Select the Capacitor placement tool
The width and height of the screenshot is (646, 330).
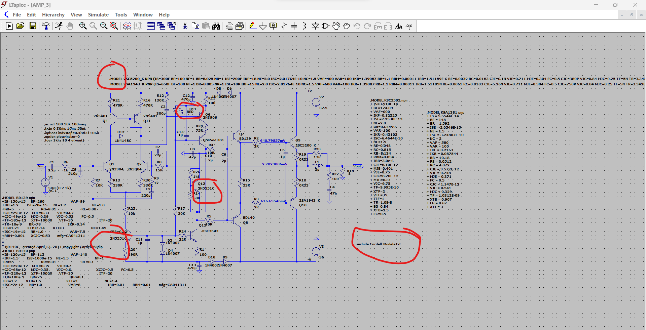pyautogui.click(x=294, y=26)
